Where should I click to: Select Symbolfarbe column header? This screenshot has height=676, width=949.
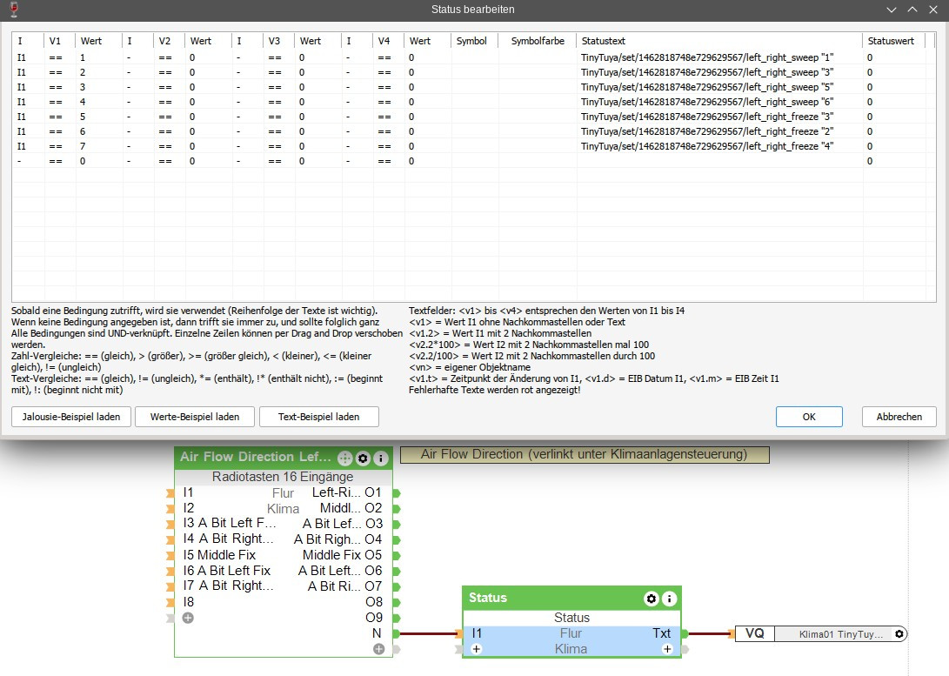(538, 41)
